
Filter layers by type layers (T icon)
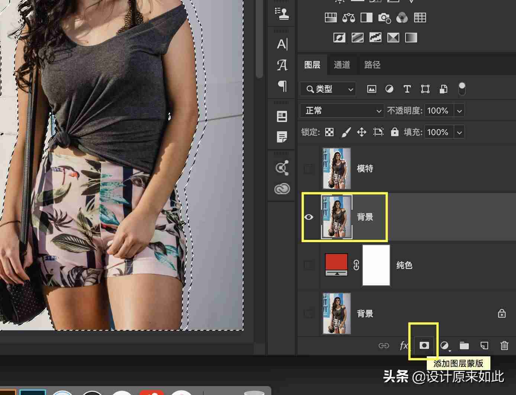tap(407, 89)
